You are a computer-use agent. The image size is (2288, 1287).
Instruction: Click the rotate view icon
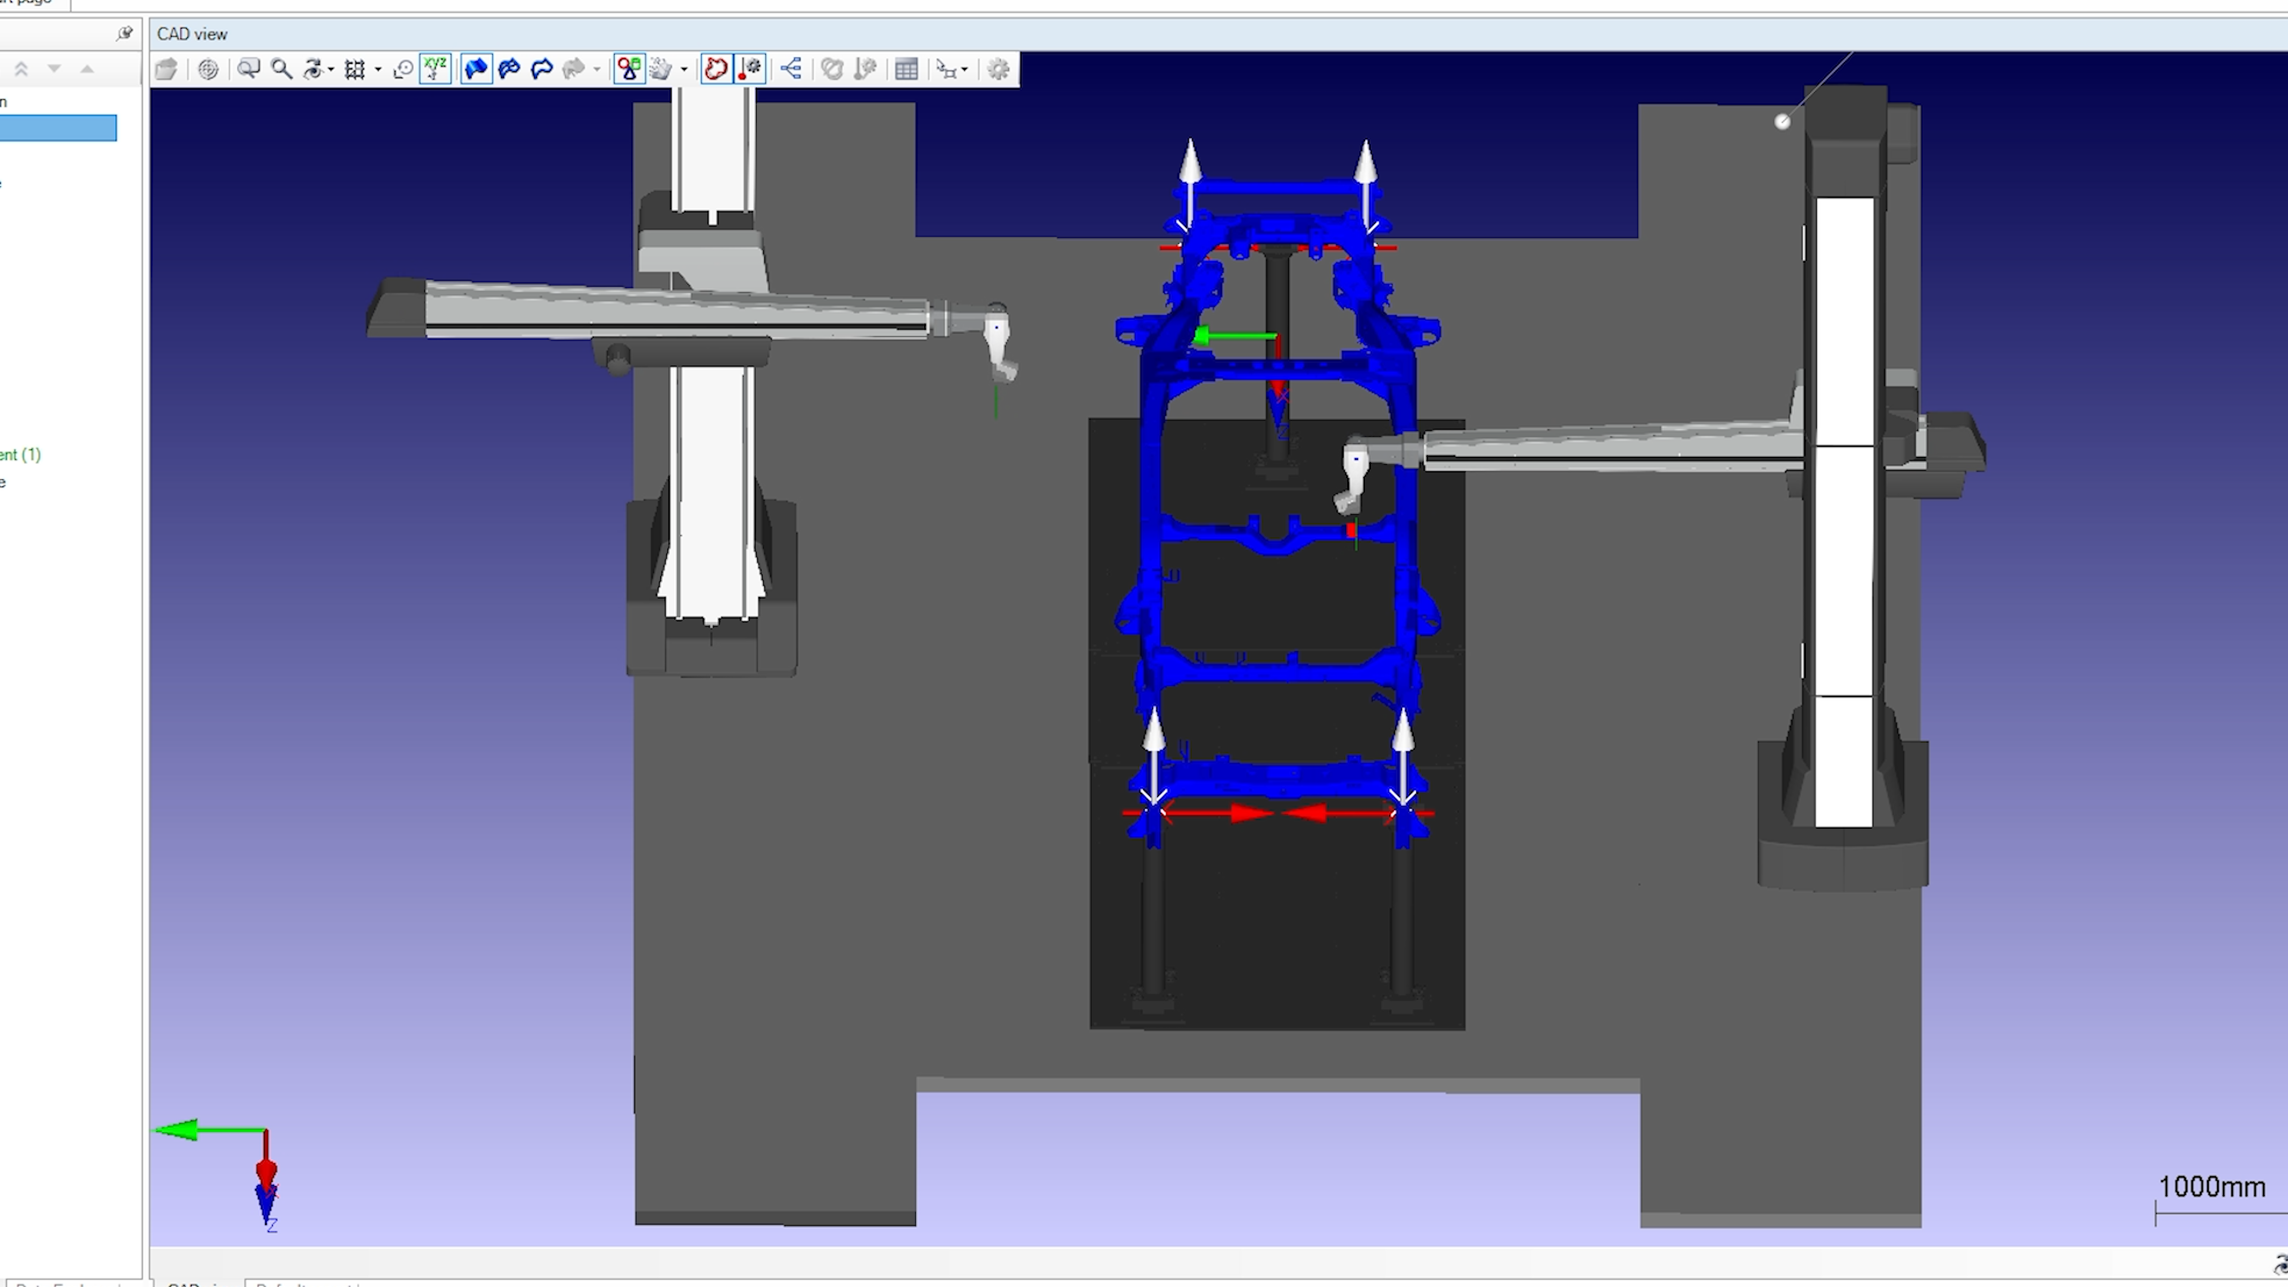pos(402,69)
